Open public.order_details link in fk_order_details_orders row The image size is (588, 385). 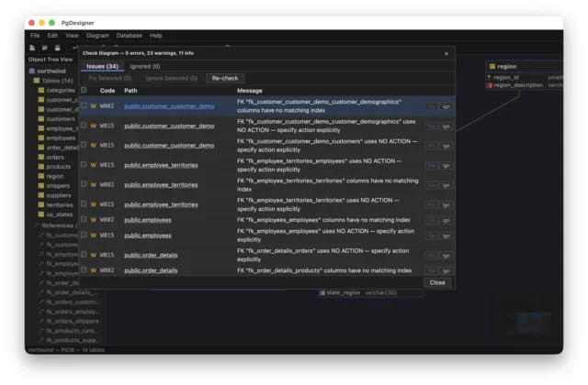[151, 255]
